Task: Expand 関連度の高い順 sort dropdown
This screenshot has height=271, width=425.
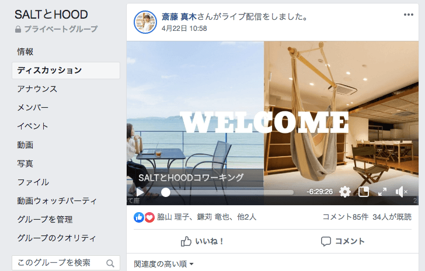Action: click(163, 264)
